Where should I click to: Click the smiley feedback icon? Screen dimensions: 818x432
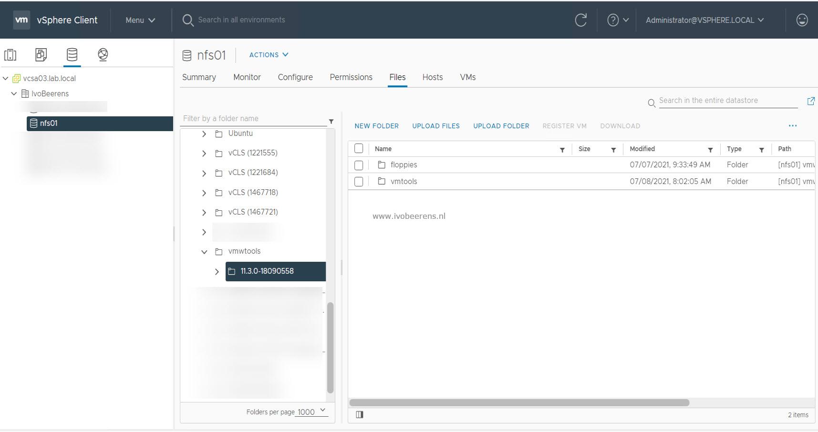tap(802, 20)
